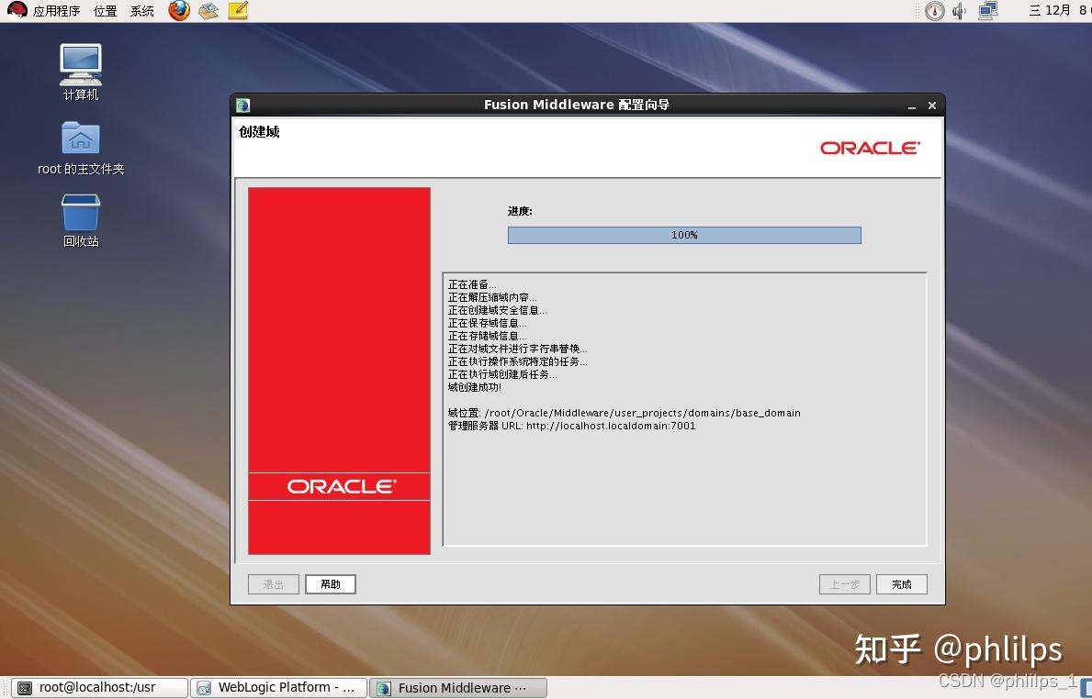
Task: Open the 位置 places menu
Action: [x=105, y=11]
